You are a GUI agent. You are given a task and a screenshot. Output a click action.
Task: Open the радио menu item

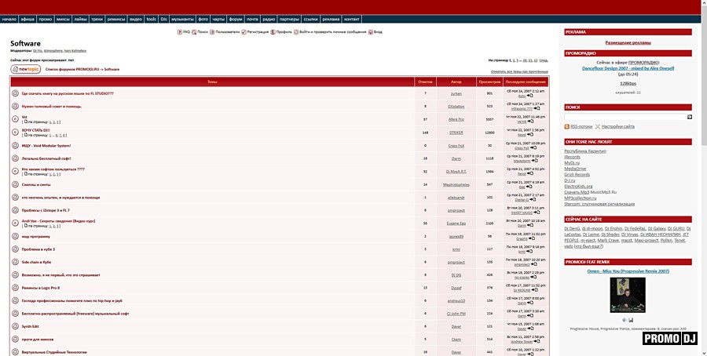[x=269, y=19]
